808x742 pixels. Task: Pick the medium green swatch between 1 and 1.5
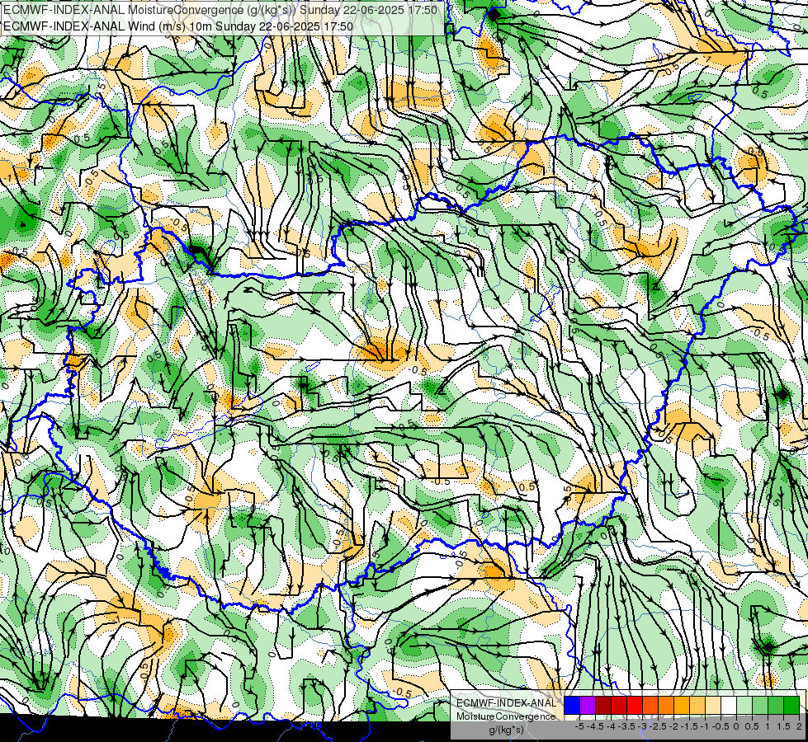click(776, 705)
